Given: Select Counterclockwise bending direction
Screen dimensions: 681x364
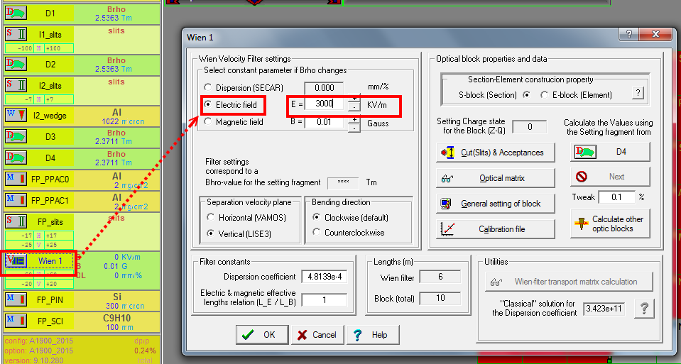Looking at the screenshot, I should click(315, 233).
